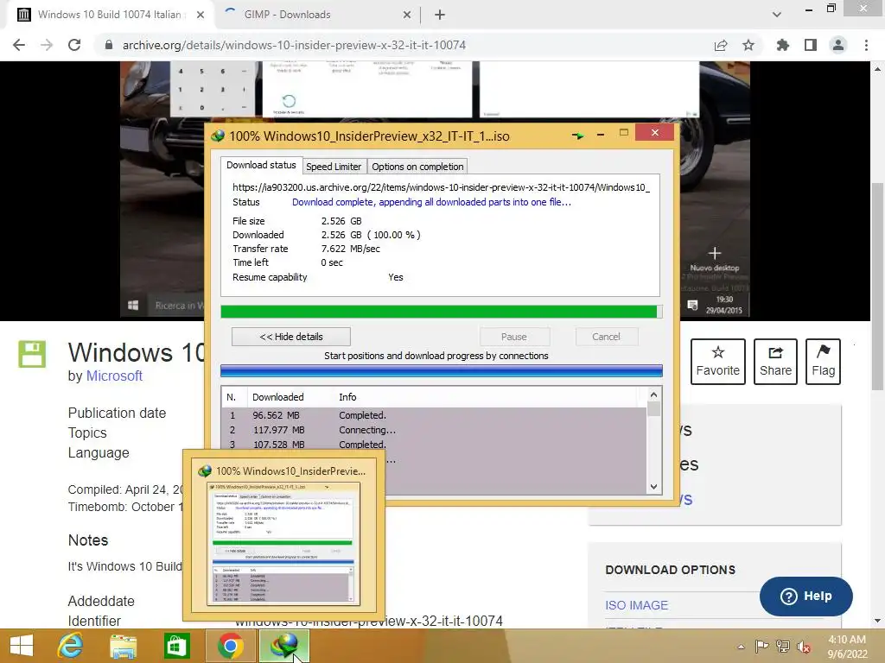This screenshot has height=663, width=885.
Task: Click the archive.org Share button
Action: coord(775,362)
